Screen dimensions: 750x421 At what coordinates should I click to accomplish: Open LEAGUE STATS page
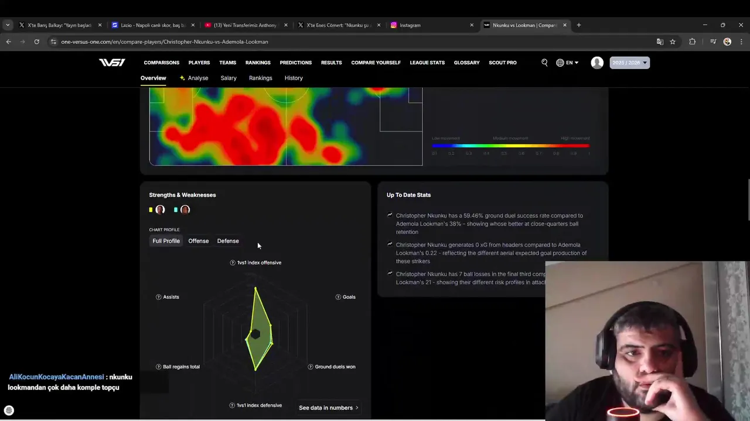427,63
